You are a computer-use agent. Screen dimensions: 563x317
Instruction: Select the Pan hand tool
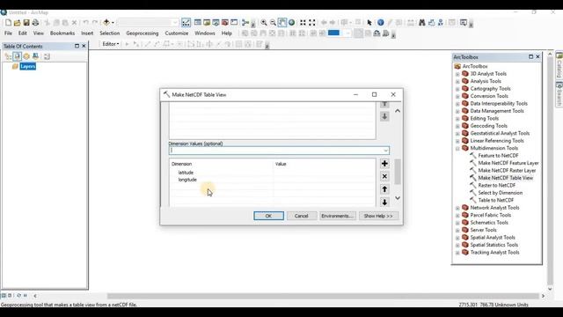282,23
